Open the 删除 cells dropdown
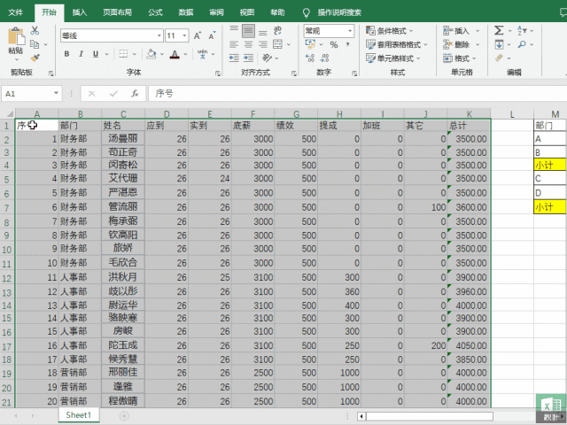 click(478, 45)
